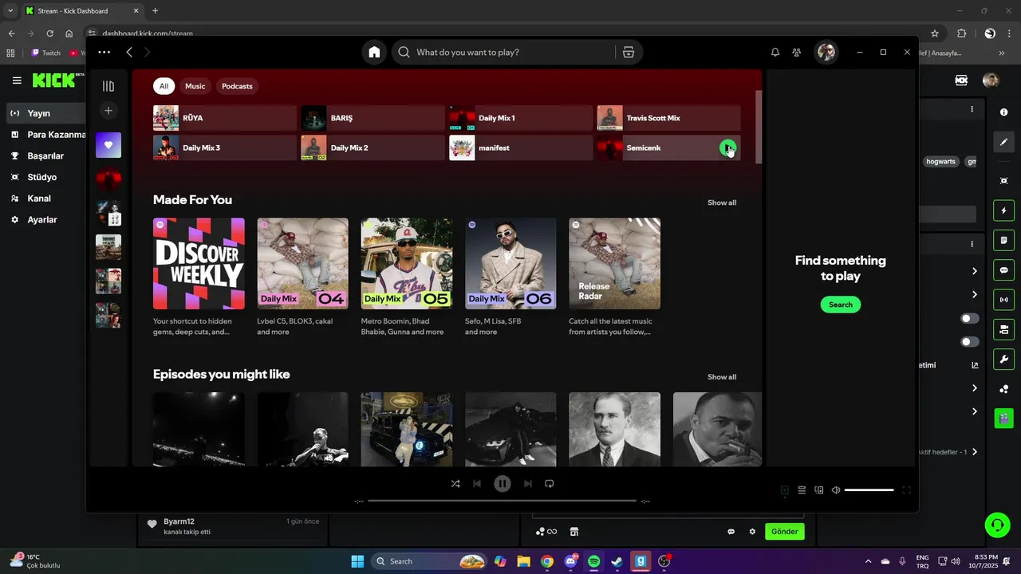Open the green headset support button
Viewport: 1021px width, 574px height.
coord(997,525)
